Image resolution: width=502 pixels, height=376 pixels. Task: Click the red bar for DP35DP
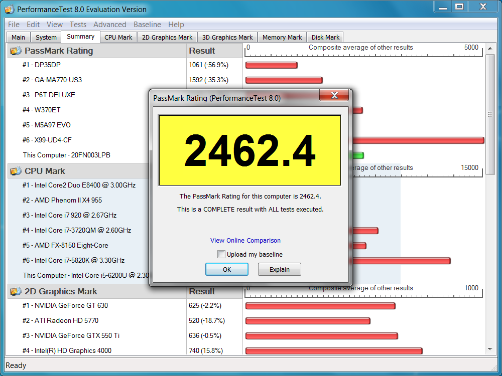coord(272,65)
